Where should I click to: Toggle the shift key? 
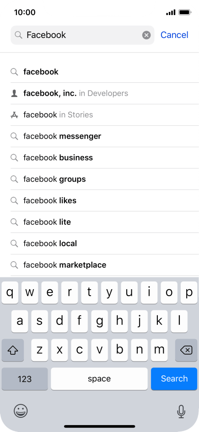coord(13,350)
